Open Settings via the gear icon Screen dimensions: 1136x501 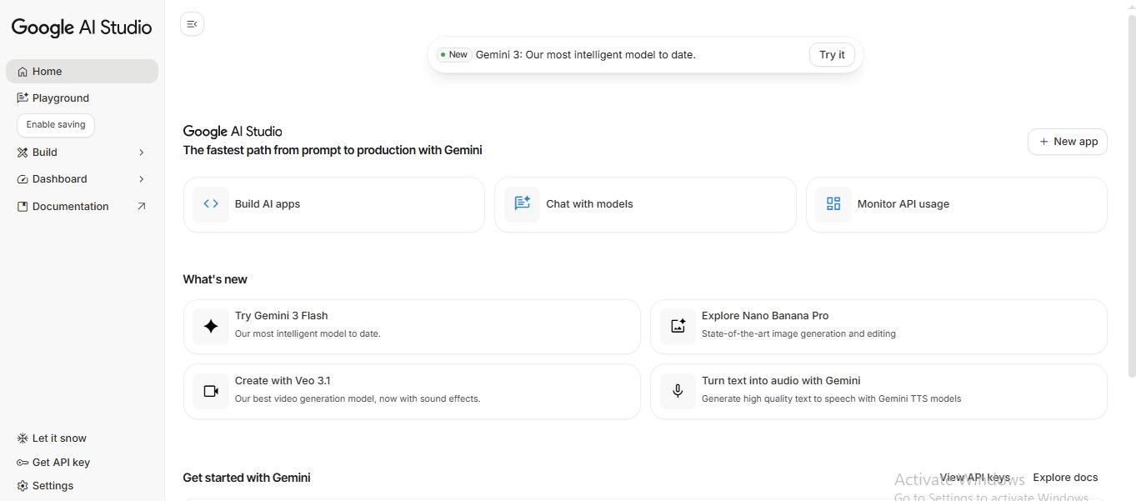(x=23, y=486)
